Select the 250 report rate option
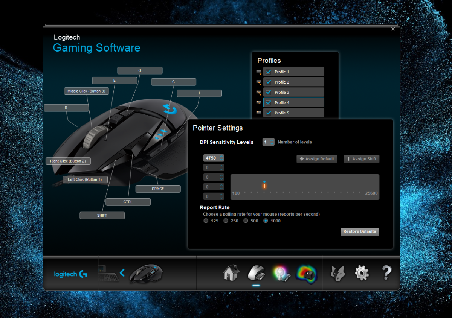This screenshot has width=452, height=318. (x=226, y=221)
